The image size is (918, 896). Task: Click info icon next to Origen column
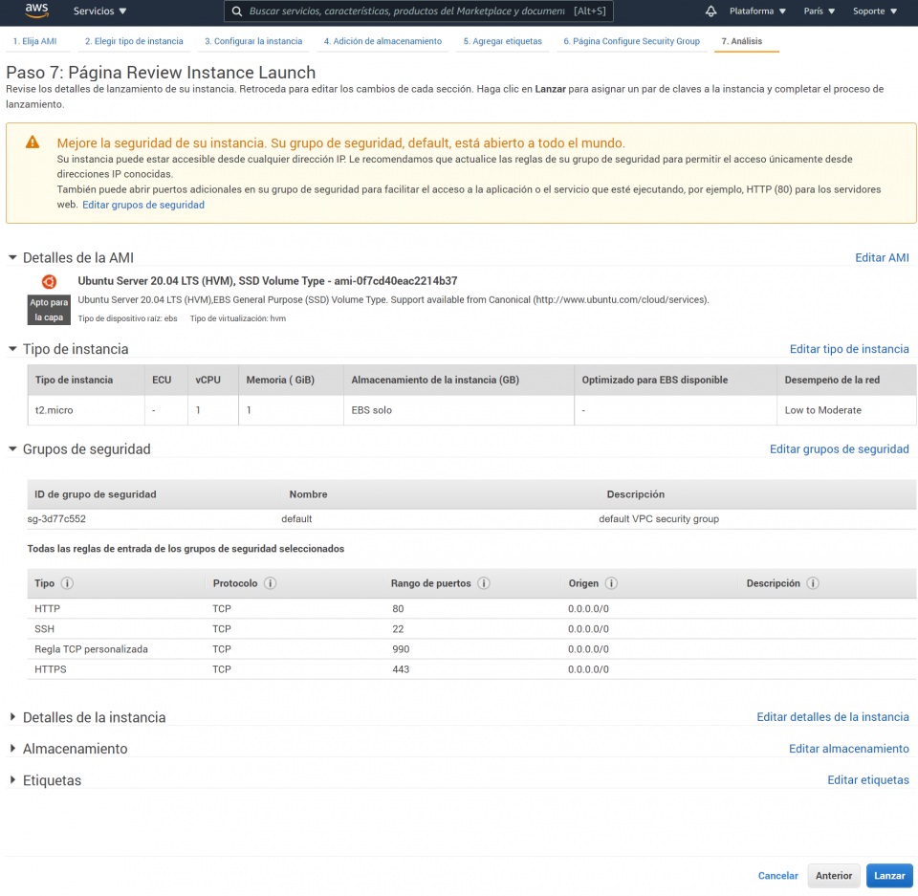click(611, 583)
